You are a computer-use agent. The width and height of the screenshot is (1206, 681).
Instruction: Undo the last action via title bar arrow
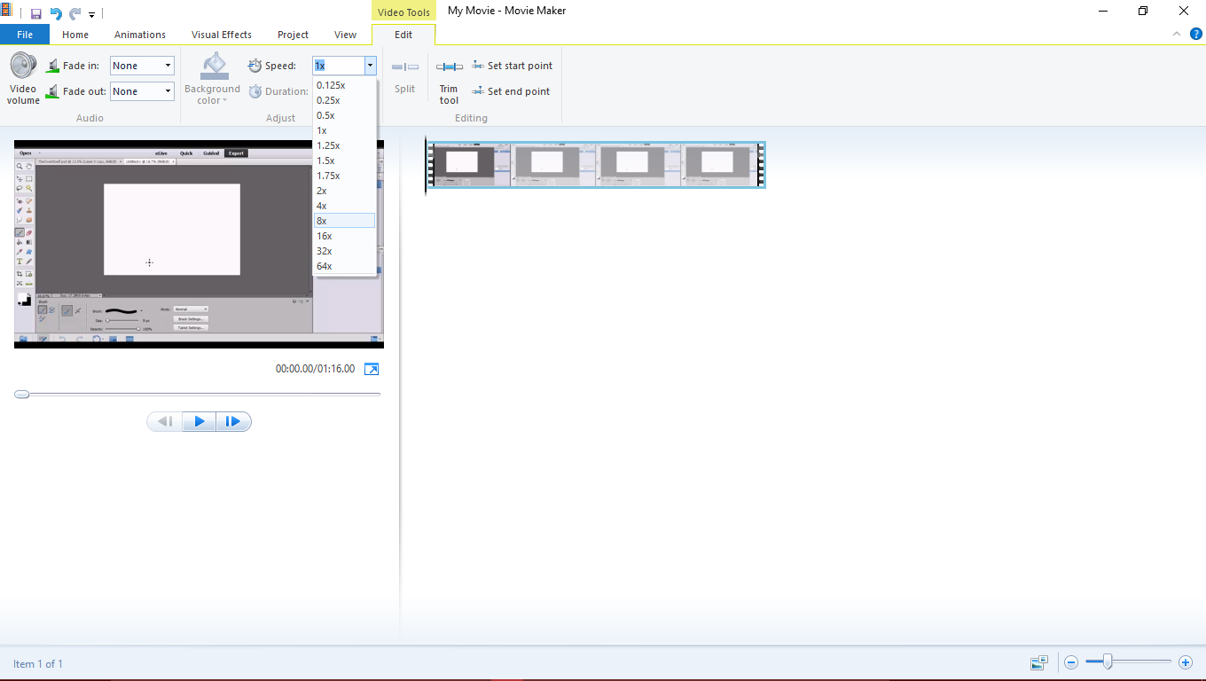pos(56,13)
